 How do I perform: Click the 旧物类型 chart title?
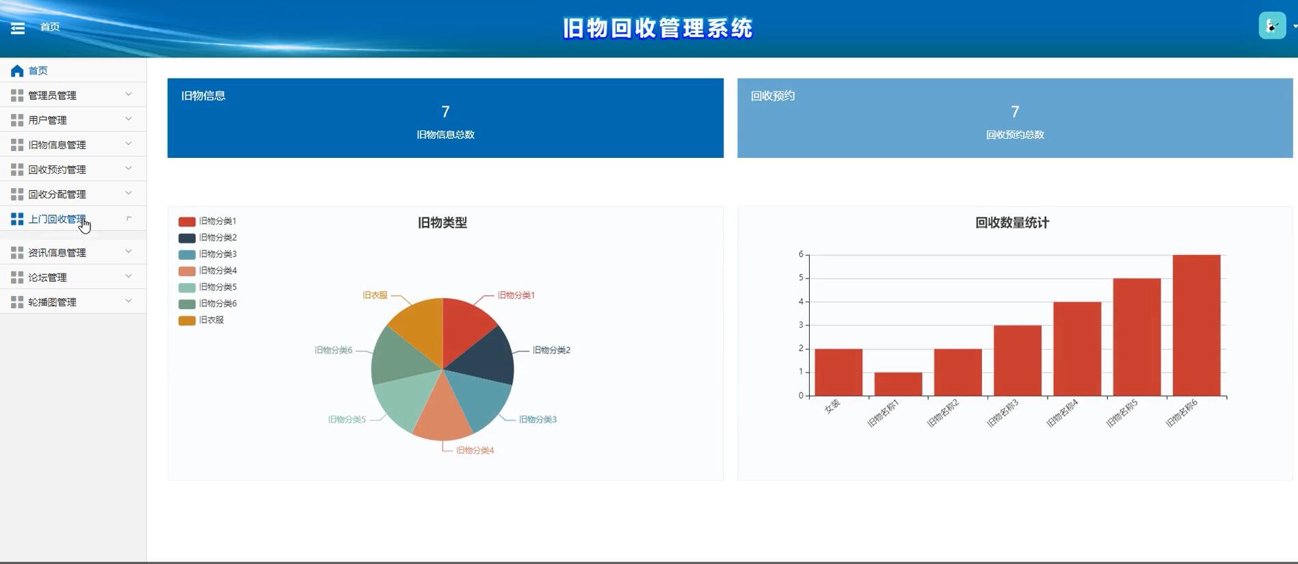coord(442,223)
